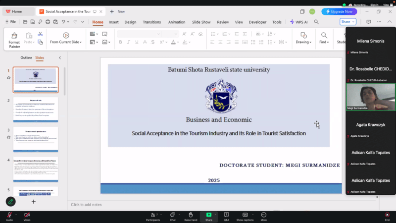Click the Cut scissors icon

click(x=40, y=34)
